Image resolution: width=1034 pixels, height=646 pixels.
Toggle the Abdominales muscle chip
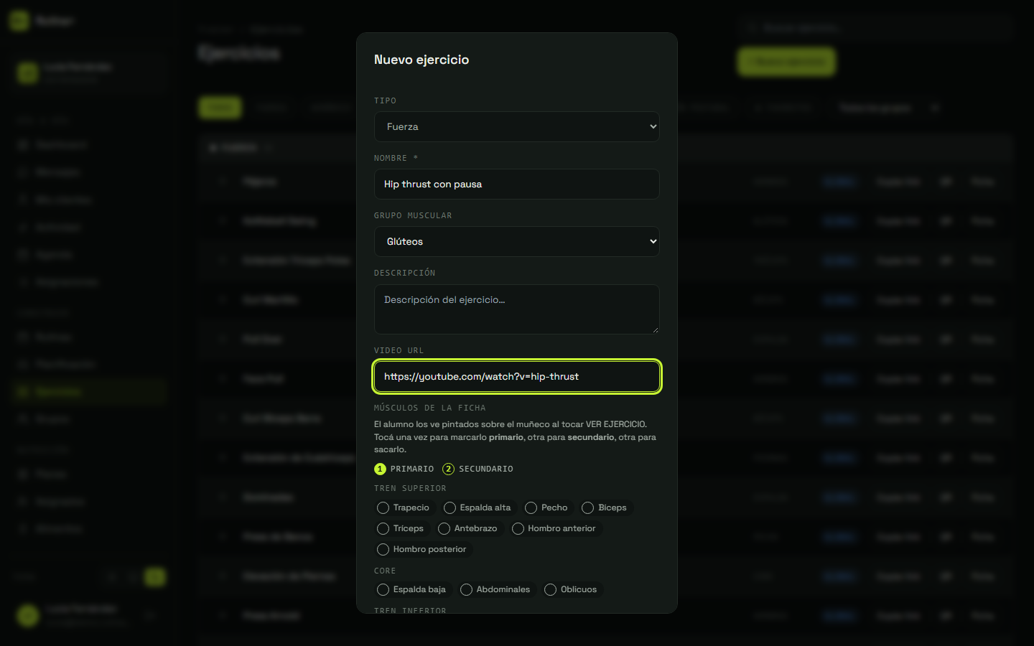click(x=495, y=589)
